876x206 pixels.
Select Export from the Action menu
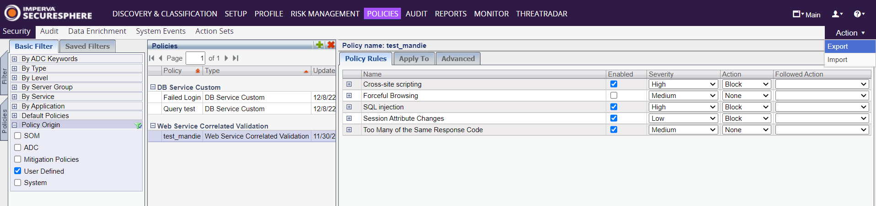838,46
